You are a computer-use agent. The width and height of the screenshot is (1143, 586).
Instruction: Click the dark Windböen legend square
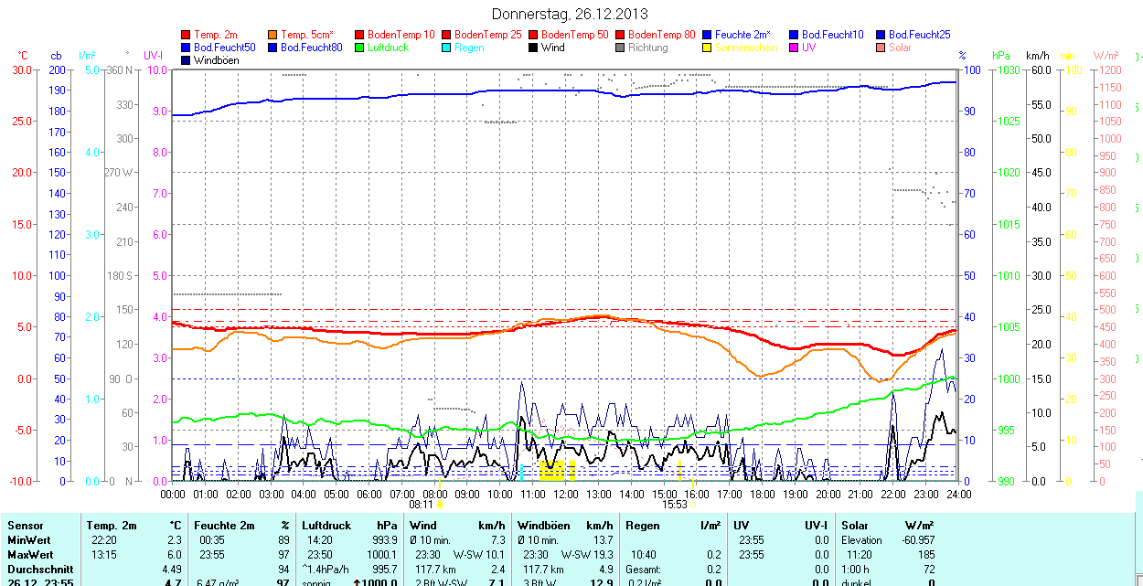pos(187,60)
